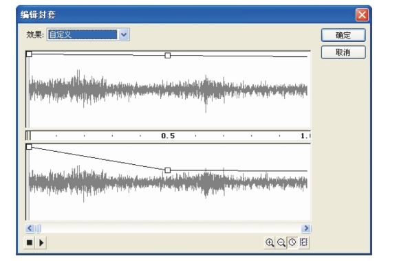410x261 pixels.
Task: Play the sound with play button
Action: point(41,242)
